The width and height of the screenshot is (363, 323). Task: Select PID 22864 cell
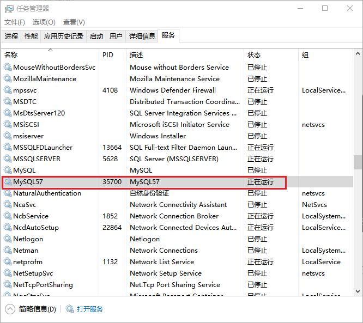pyautogui.click(x=112, y=228)
